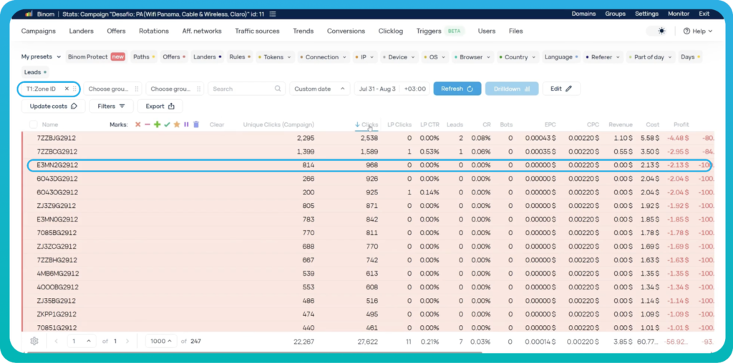
Task: Click the trash mark icon
Action: pyautogui.click(x=196, y=124)
